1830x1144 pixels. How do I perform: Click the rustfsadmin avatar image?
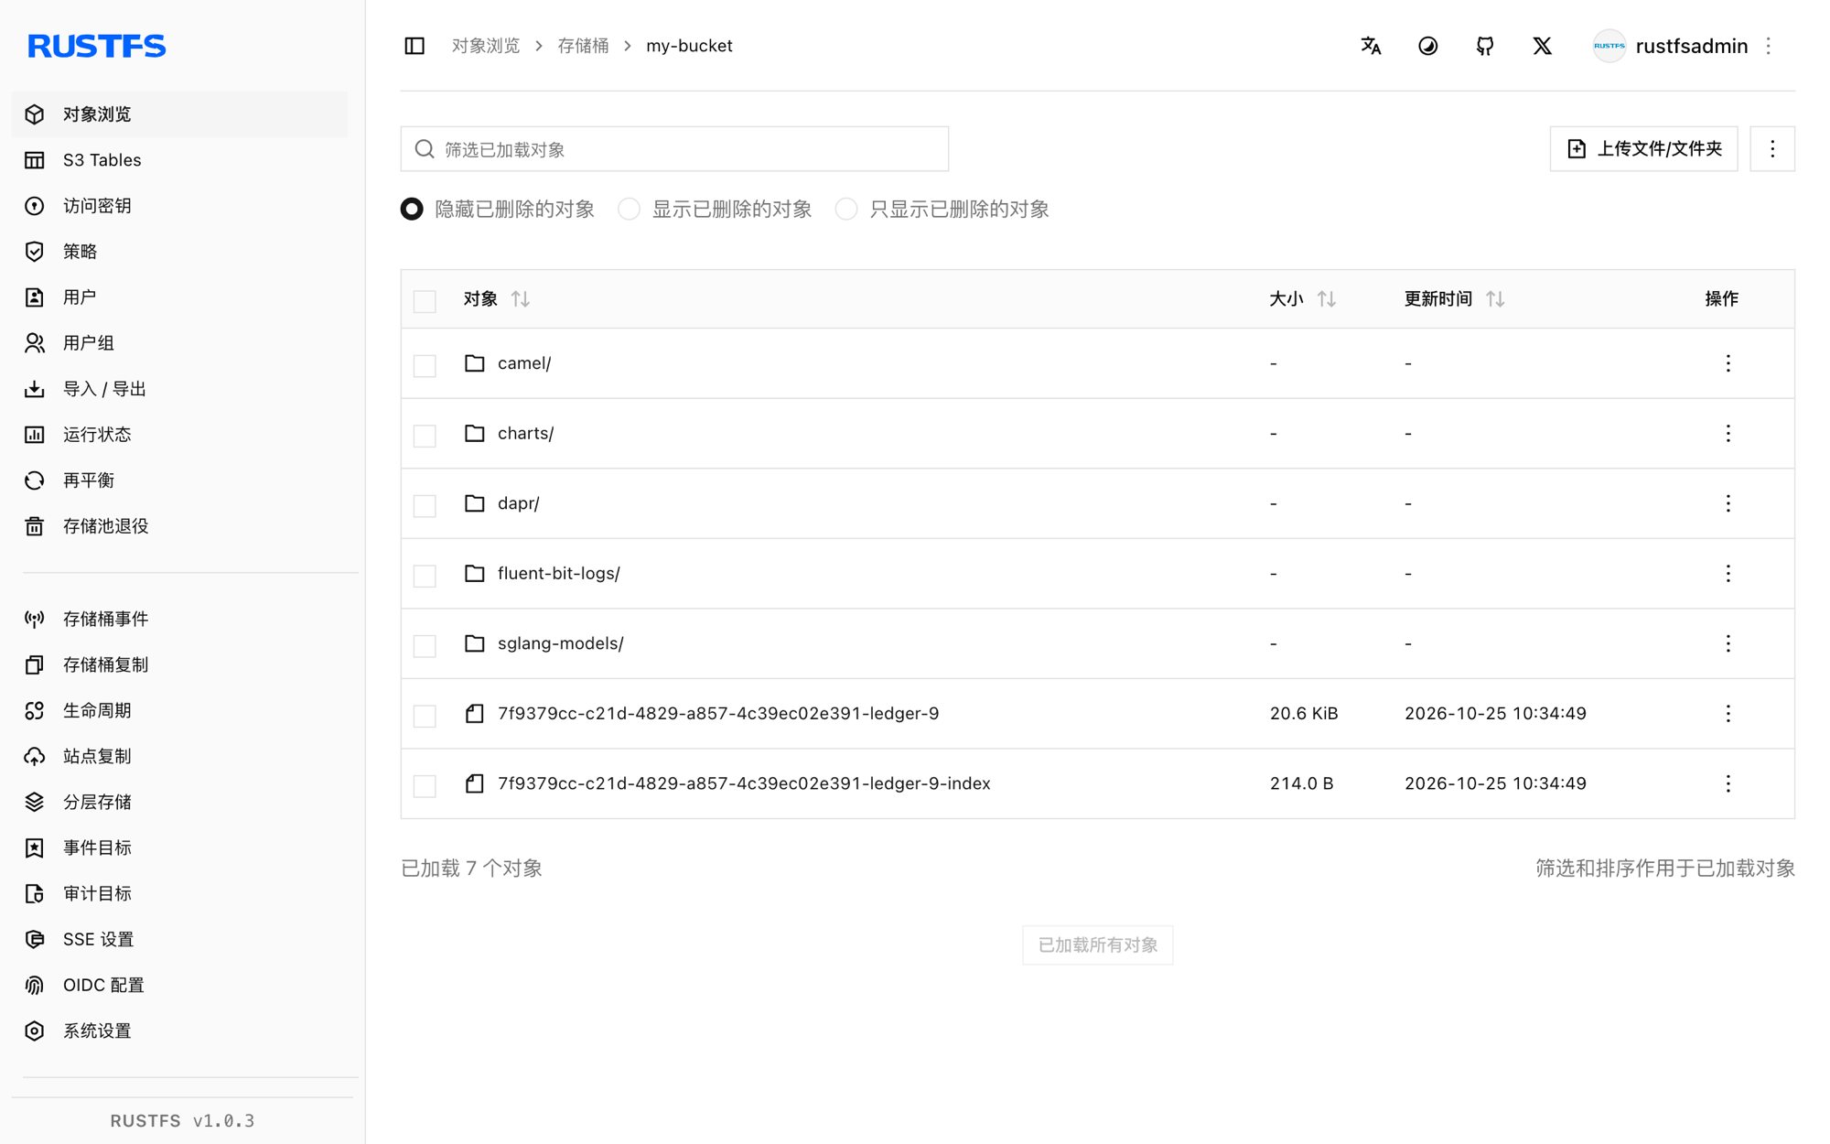(1609, 46)
